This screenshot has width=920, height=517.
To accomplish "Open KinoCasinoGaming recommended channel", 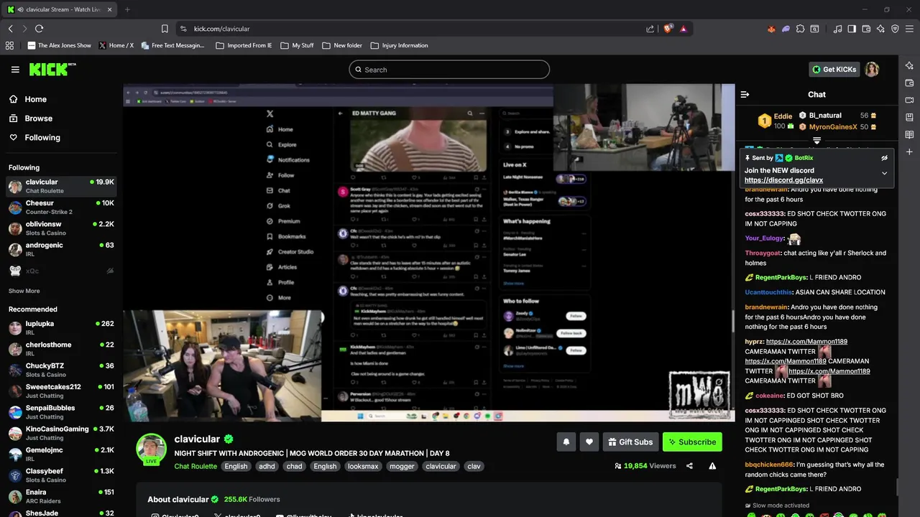I will 61,433.
